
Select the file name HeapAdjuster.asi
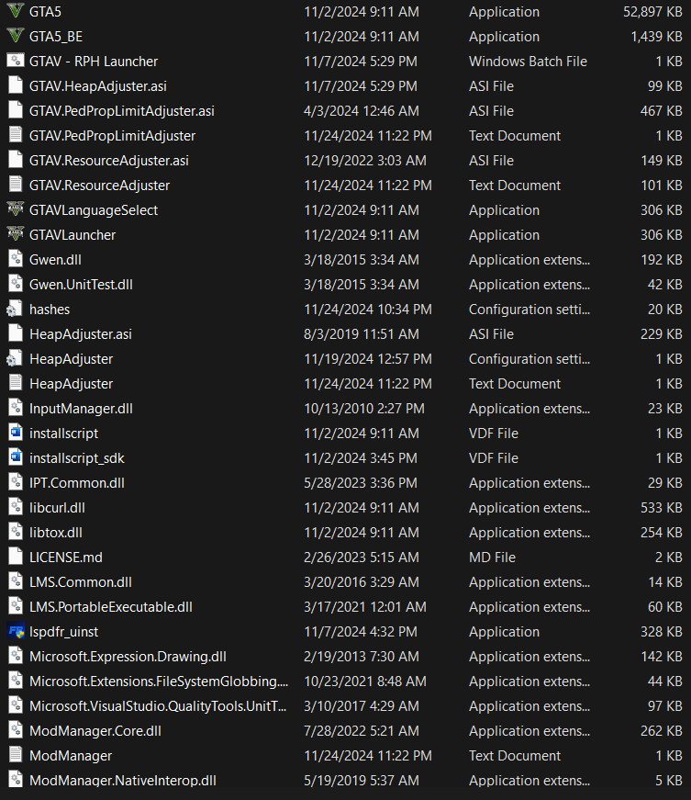click(x=81, y=334)
